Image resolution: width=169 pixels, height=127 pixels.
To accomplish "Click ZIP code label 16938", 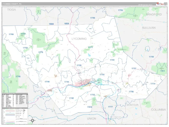I will coord(51,24).
